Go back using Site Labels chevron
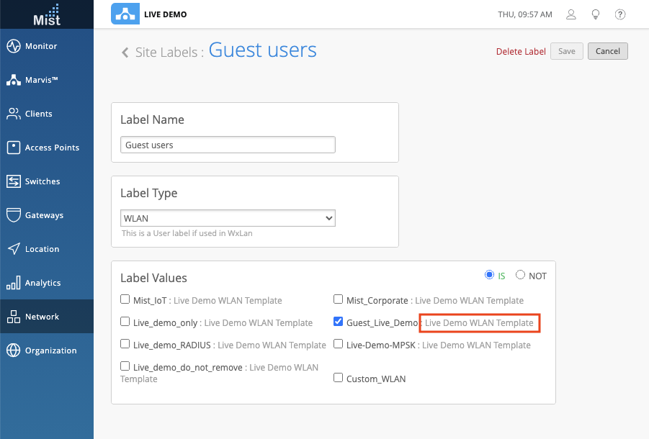 click(x=125, y=52)
